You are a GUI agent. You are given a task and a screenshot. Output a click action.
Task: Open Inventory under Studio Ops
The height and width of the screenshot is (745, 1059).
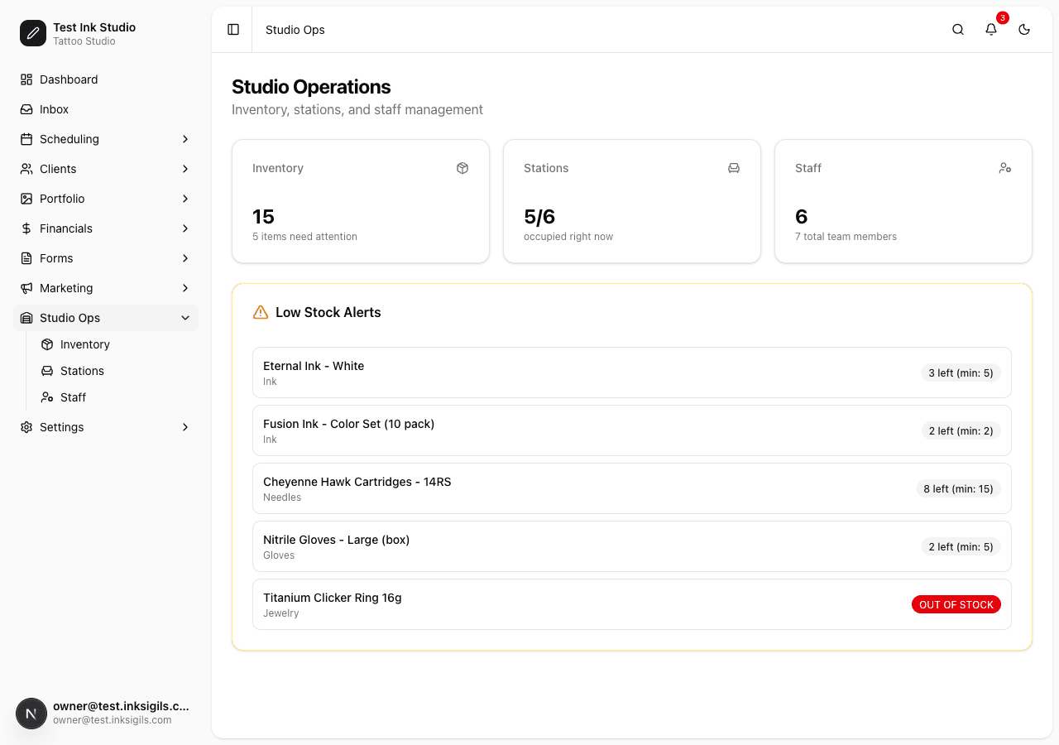[84, 344]
